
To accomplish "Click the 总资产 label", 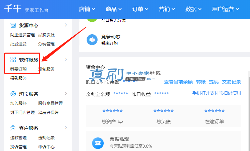I will (108, 122).
